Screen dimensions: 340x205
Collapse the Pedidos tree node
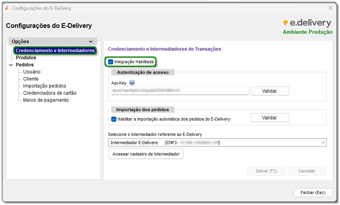coord(11,65)
